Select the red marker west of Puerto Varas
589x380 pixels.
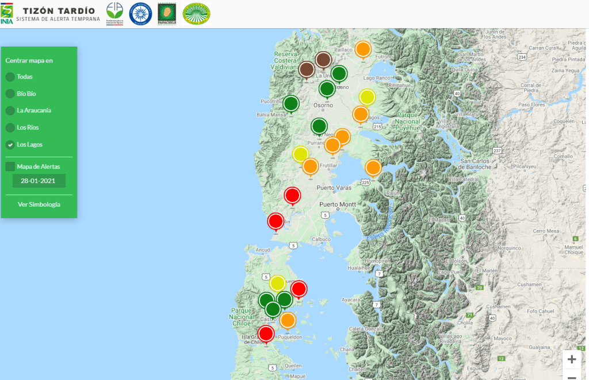[x=293, y=196]
